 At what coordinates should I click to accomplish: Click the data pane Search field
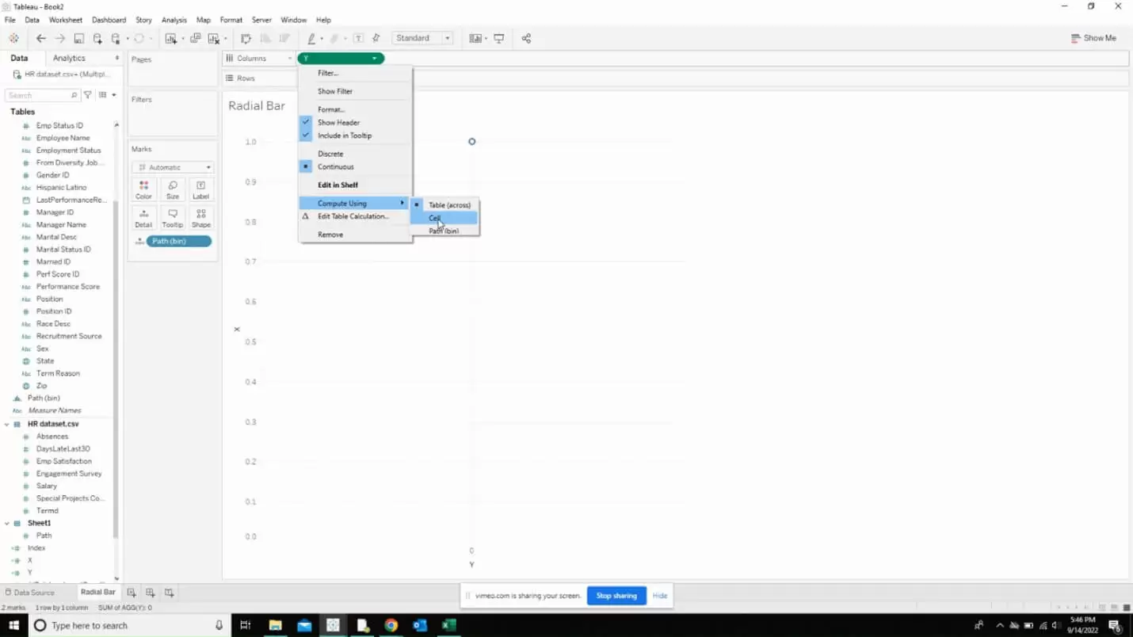(42, 95)
